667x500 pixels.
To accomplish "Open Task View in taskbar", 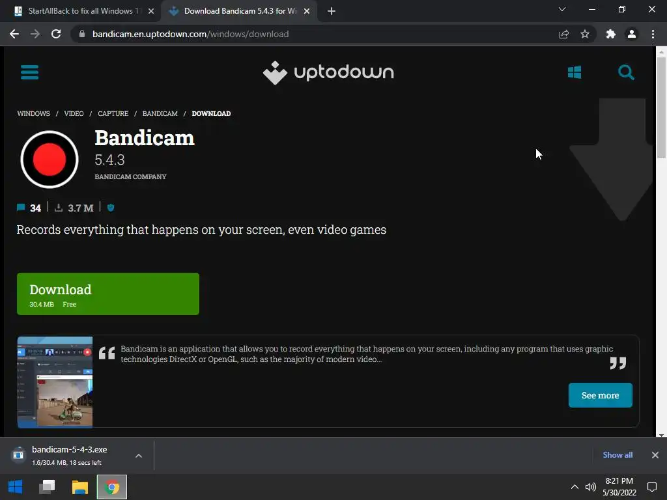I will (47, 487).
